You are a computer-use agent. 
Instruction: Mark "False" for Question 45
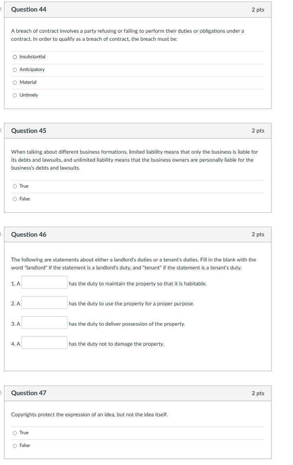click(x=14, y=199)
